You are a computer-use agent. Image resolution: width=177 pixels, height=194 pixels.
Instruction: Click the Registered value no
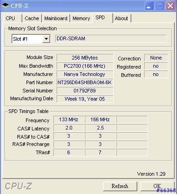pos(156,66)
